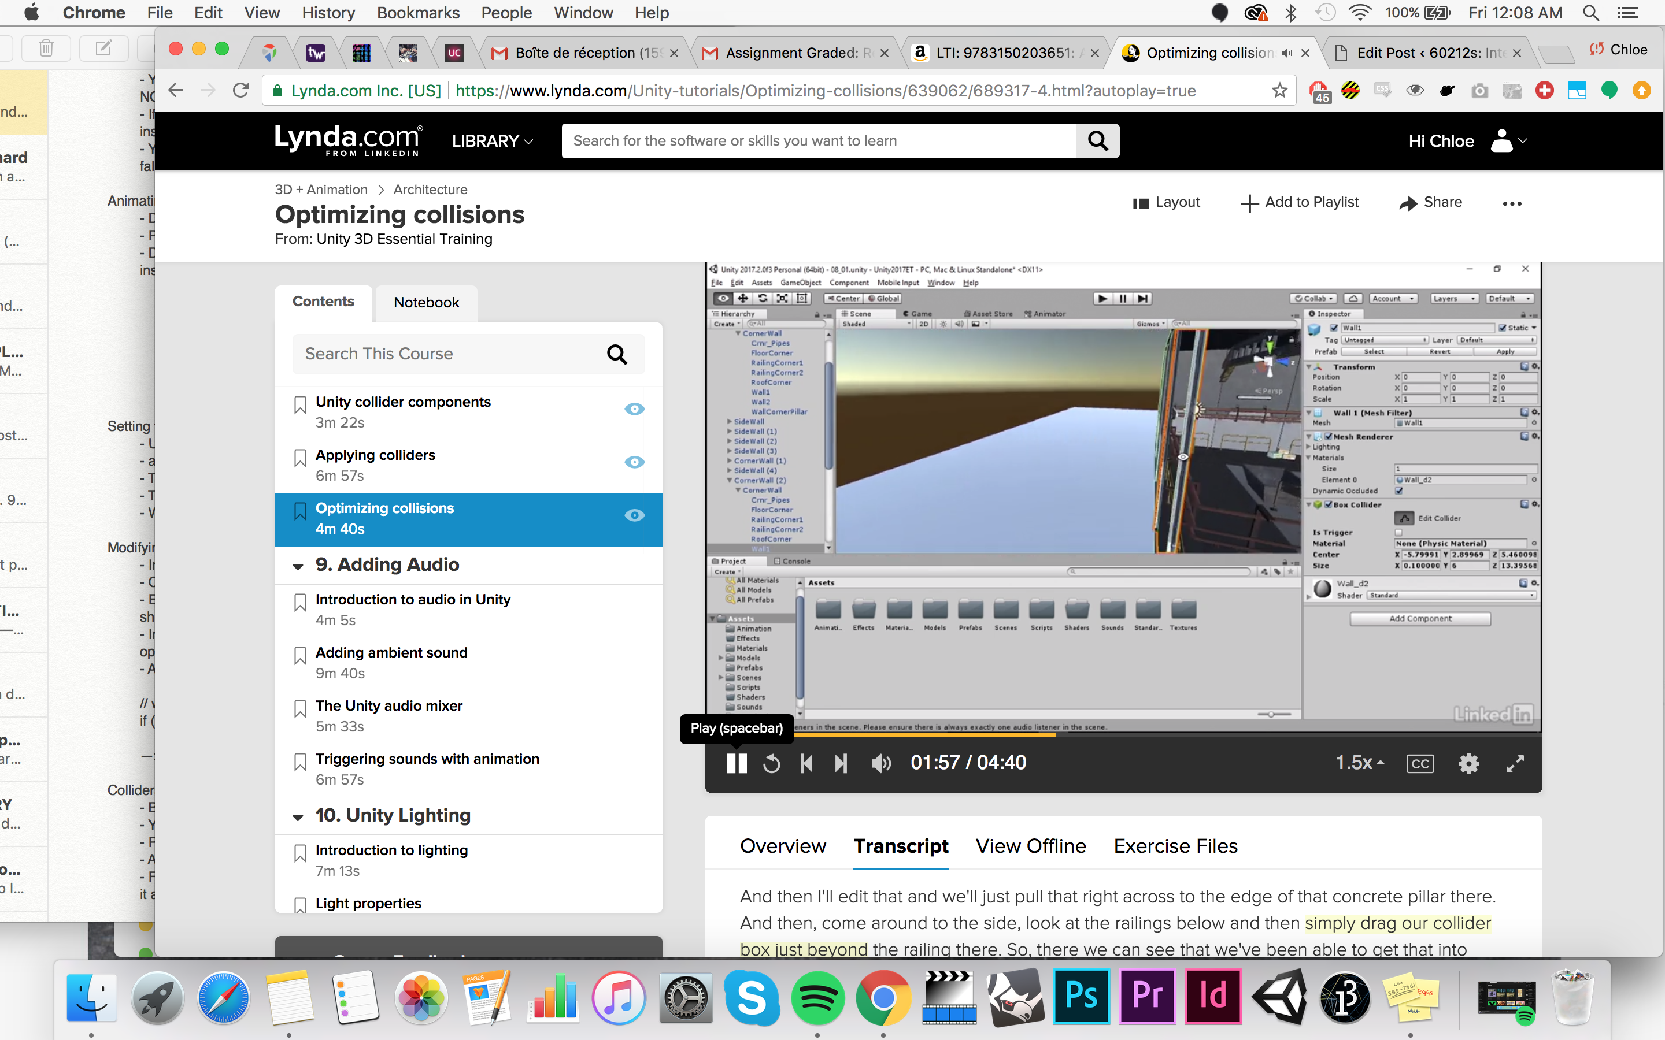Viewport: 1665px width, 1040px height.
Task: Toggle watched eye for Unity collider components
Action: point(634,409)
